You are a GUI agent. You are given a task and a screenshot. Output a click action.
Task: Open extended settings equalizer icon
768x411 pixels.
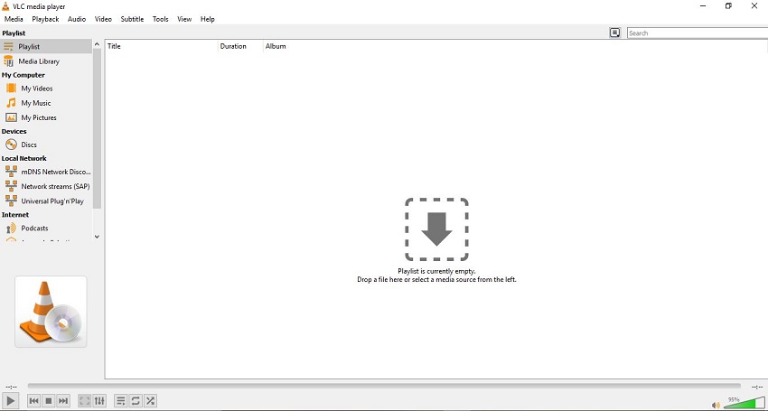pos(99,401)
